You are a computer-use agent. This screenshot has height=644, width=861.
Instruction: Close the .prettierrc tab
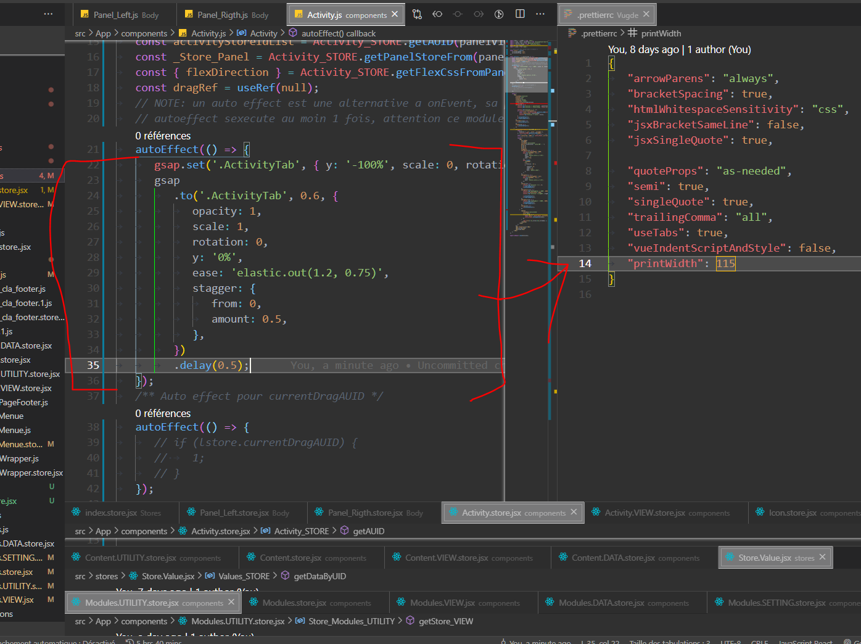646,14
